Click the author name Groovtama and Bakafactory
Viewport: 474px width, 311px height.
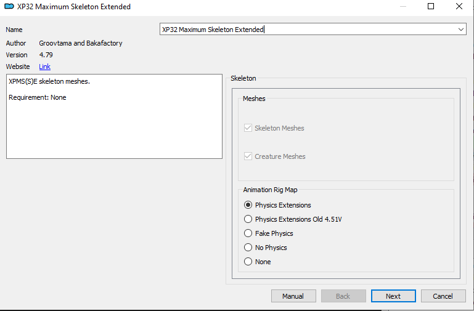tap(81, 43)
